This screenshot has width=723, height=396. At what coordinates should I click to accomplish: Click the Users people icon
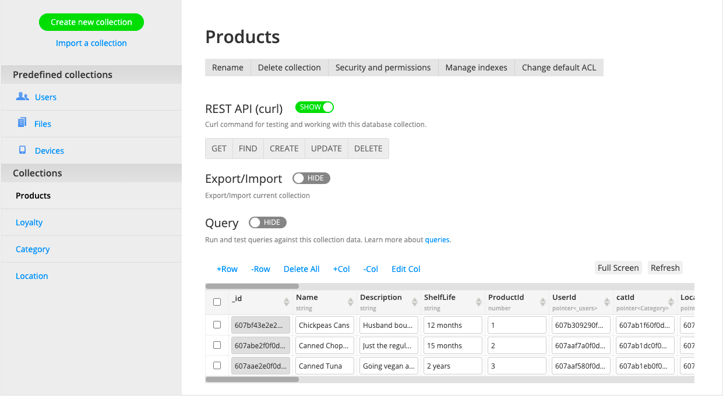[x=22, y=97]
